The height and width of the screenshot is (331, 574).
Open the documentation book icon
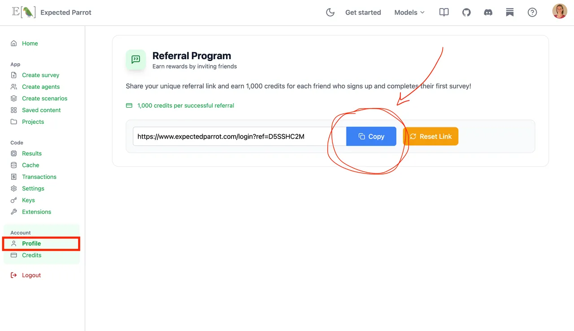pyautogui.click(x=444, y=13)
